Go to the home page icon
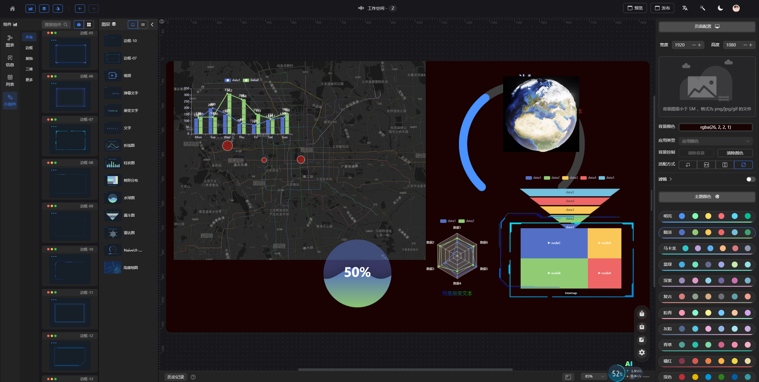This screenshot has width=759, height=382. (x=12, y=8)
